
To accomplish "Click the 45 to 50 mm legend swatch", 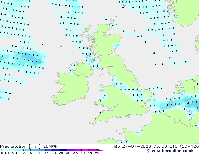I will (x=92, y=150).
